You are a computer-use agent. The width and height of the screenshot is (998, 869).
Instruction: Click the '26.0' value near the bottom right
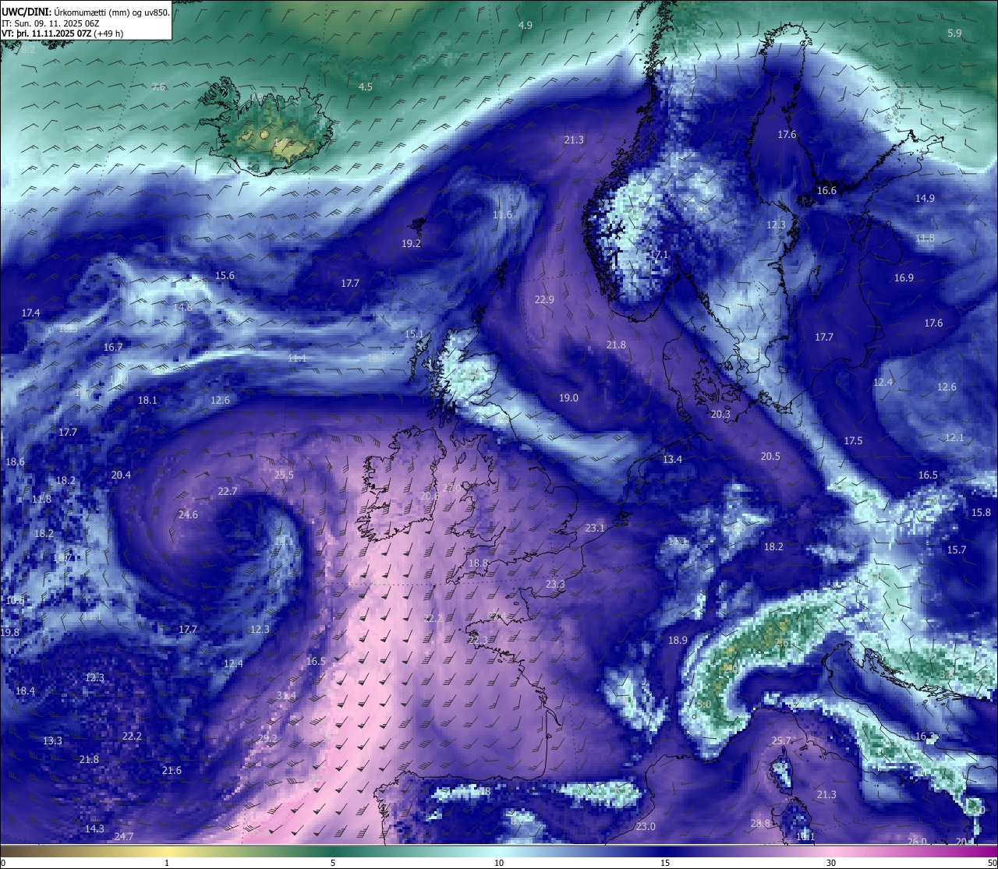coord(917,841)
